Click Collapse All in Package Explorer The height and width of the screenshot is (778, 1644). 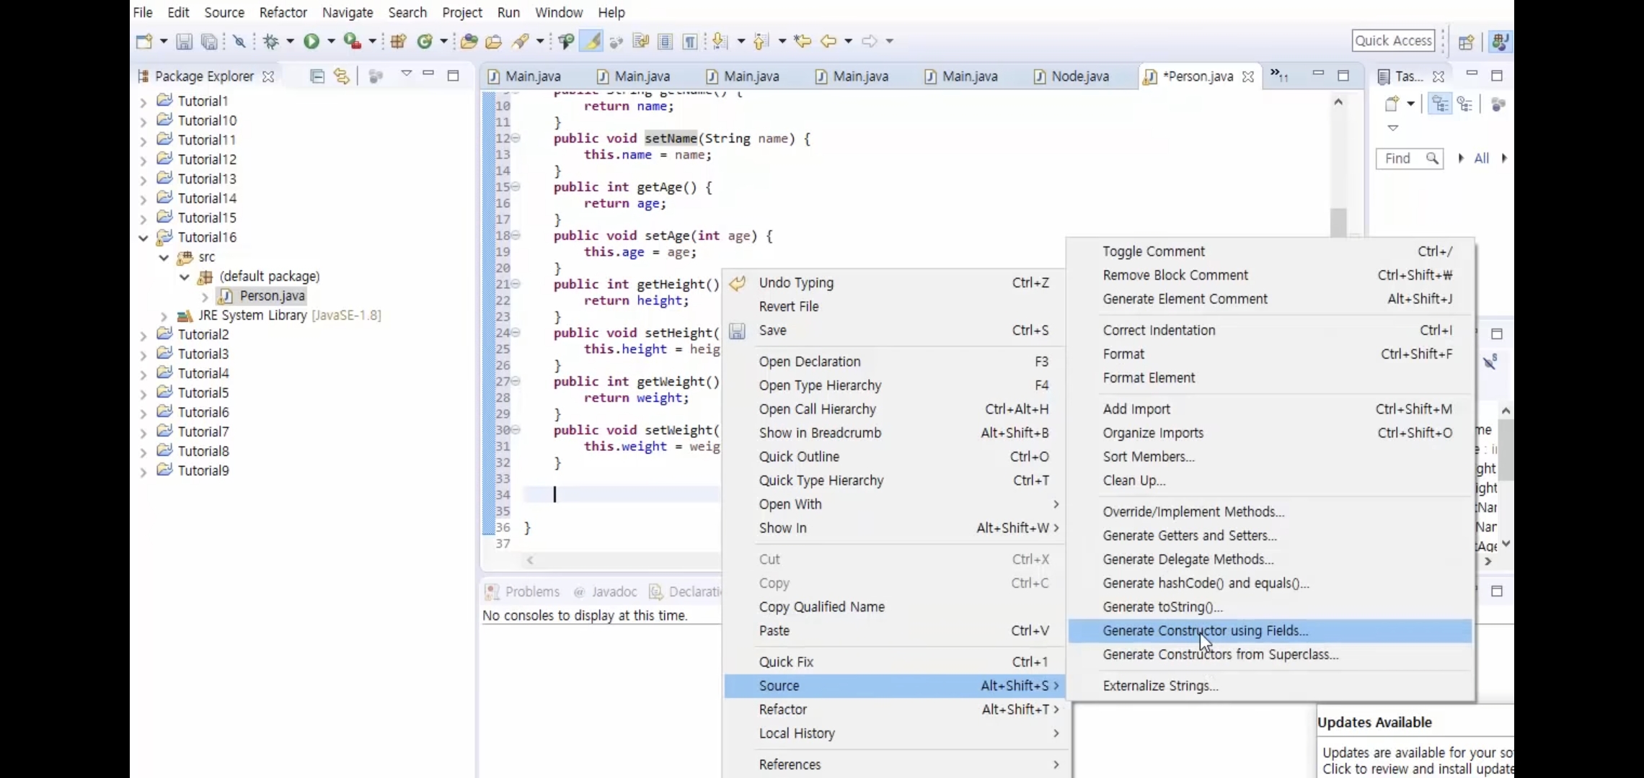coord(317,76)
